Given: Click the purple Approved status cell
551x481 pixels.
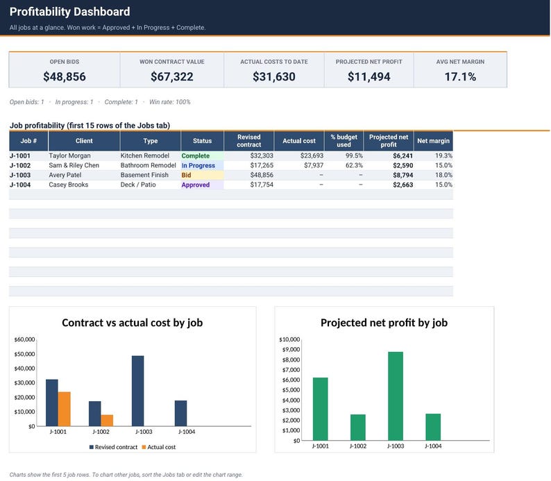Looking at the screenshot, I should click(x=202, y=185).
